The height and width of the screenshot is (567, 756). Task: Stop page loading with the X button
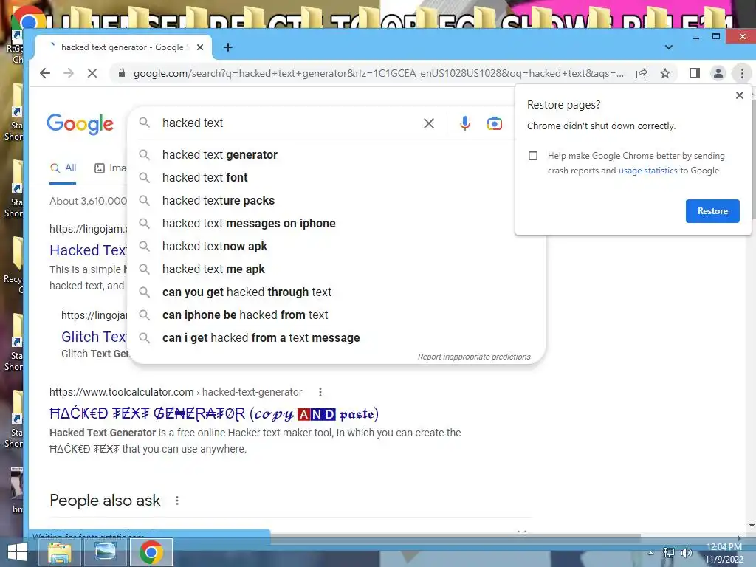(x=92, y=73)
